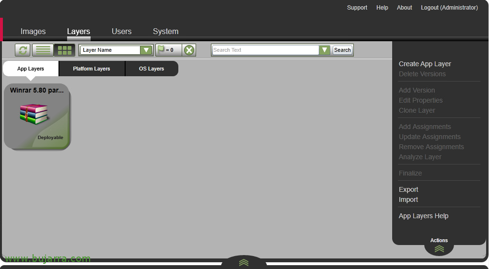The image size is (489, 269).
Task: Select the OS Layers subtab
Action: (151, 69)
